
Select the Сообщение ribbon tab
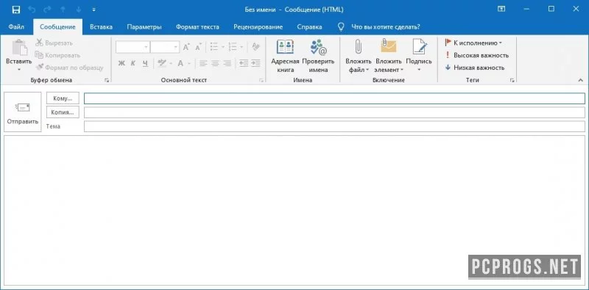tap(57, 26)
